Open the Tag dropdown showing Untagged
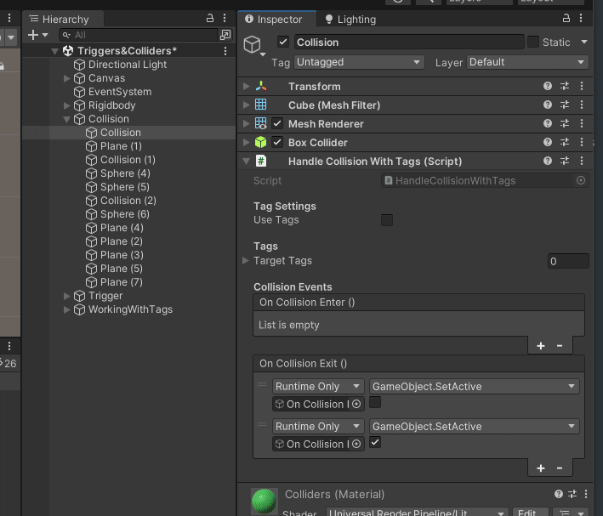This screenshot has height=516, width=603. [x=358, y=62]
